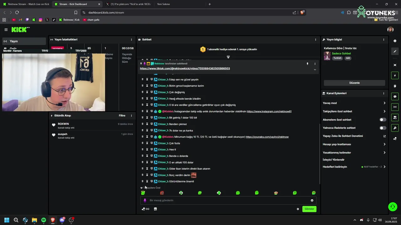Screen dimensions: 401x225
Task: Click the document notes icon in right sidebar
Action: pos(395,86)
